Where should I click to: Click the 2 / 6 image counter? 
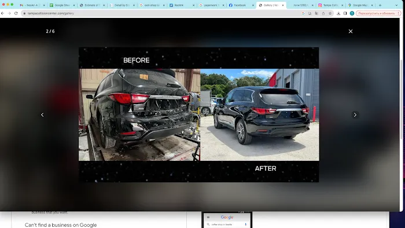click(50, 31)
